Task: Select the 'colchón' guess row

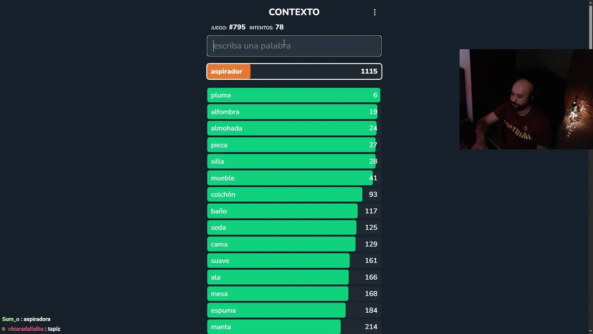Action: point(294,194)
